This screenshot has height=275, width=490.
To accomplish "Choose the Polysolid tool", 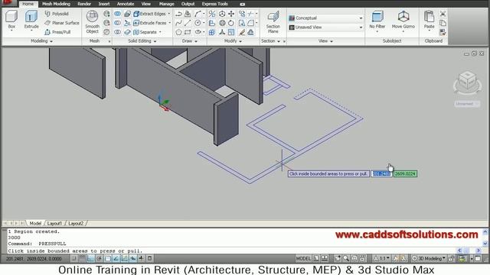I will point(57,14).
